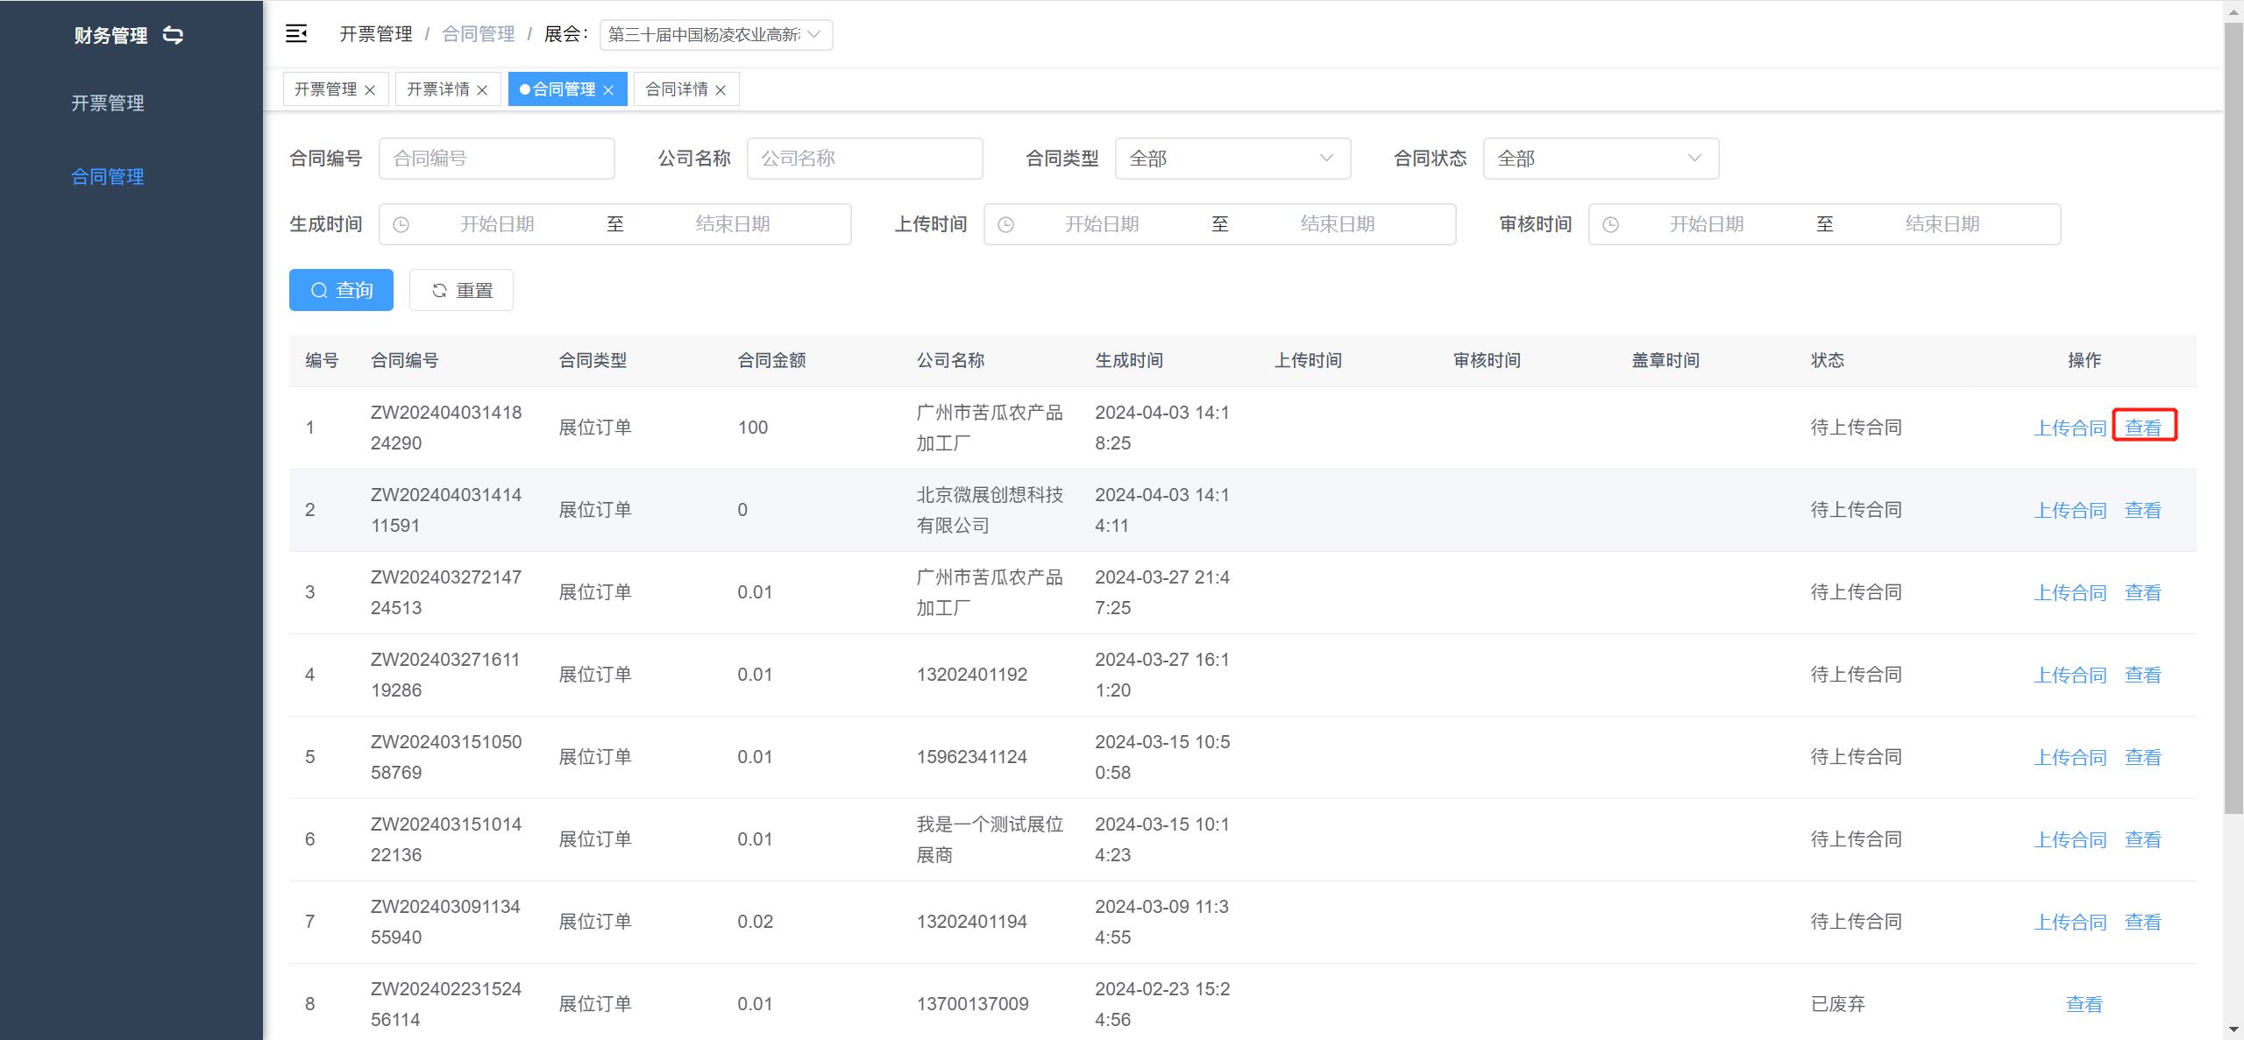The image size is (2244, 1040).
Task: Close the 开票管理 tab
Action: point(370,90)
